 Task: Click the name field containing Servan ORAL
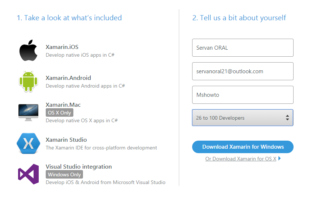click(243, 48)
